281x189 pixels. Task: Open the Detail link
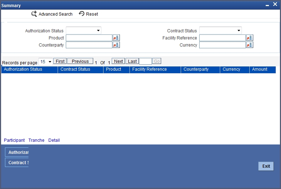[54, 140]
